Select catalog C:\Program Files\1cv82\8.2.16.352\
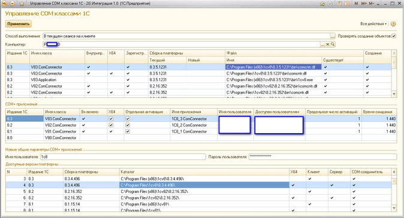Image resolution: width=404 pixels, height=218 pixels. pos(204,198)
